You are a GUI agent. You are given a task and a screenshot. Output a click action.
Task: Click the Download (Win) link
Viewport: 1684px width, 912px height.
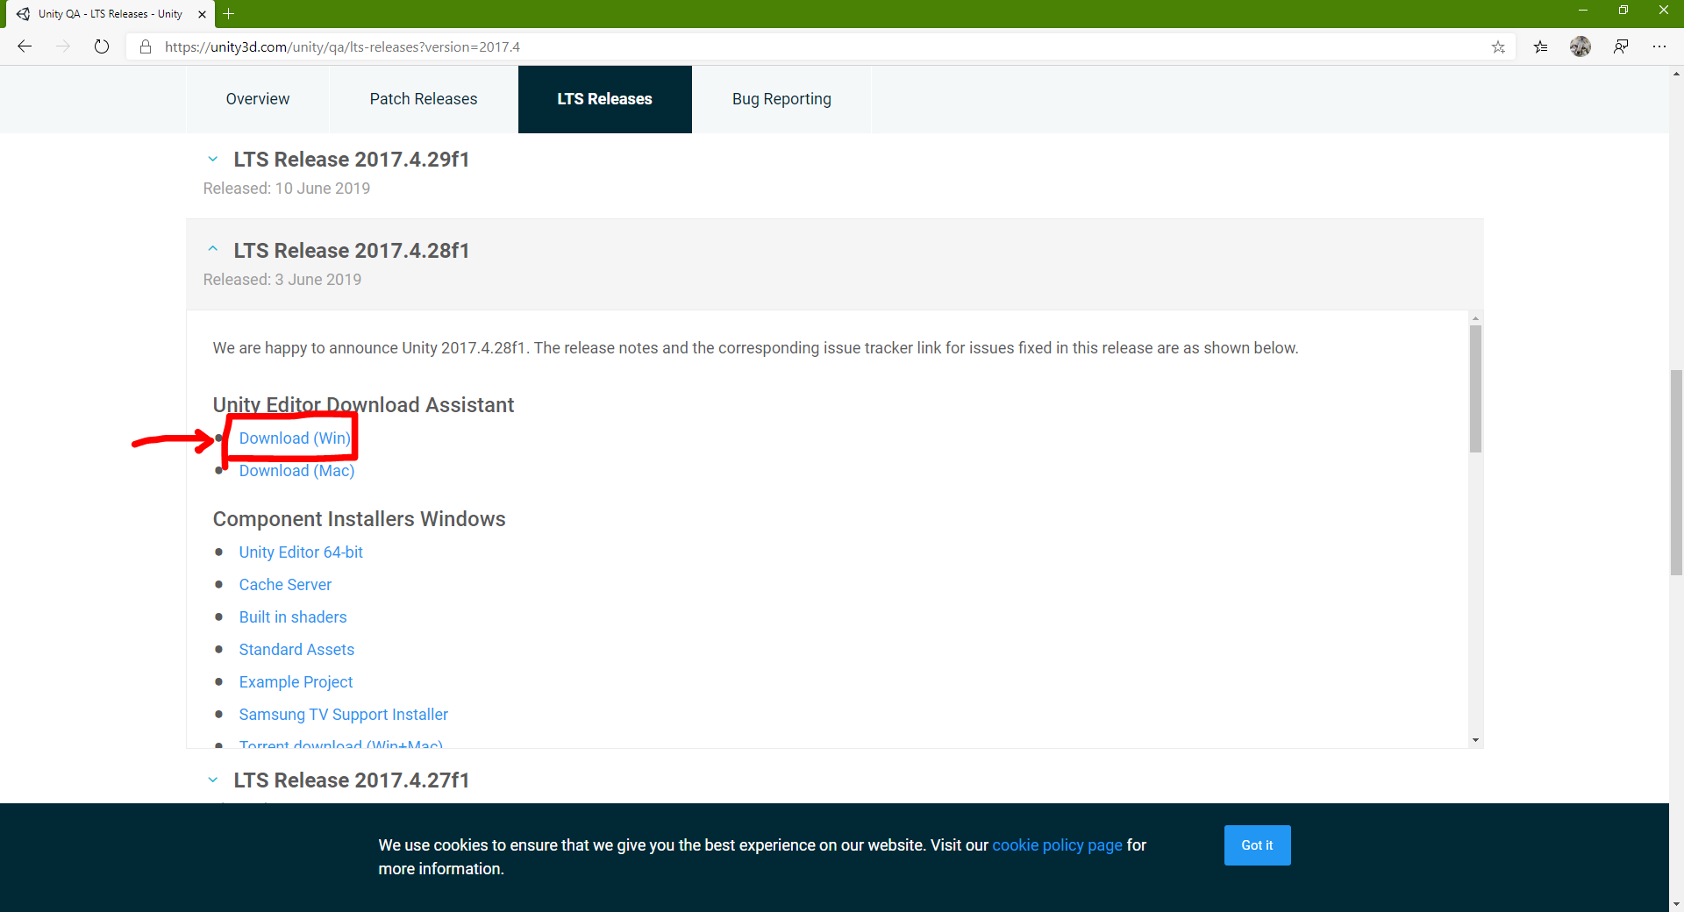[x=295, y=438]
